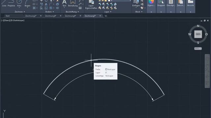This screenshot has width=211, height=118.
Task: Select the Polylinie tool
Action: click(x=11, y=3)
